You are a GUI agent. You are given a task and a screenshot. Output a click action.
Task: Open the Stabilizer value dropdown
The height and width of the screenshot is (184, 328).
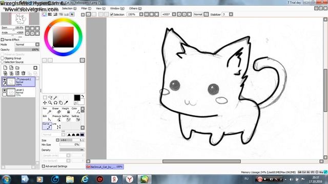(231, 14)
